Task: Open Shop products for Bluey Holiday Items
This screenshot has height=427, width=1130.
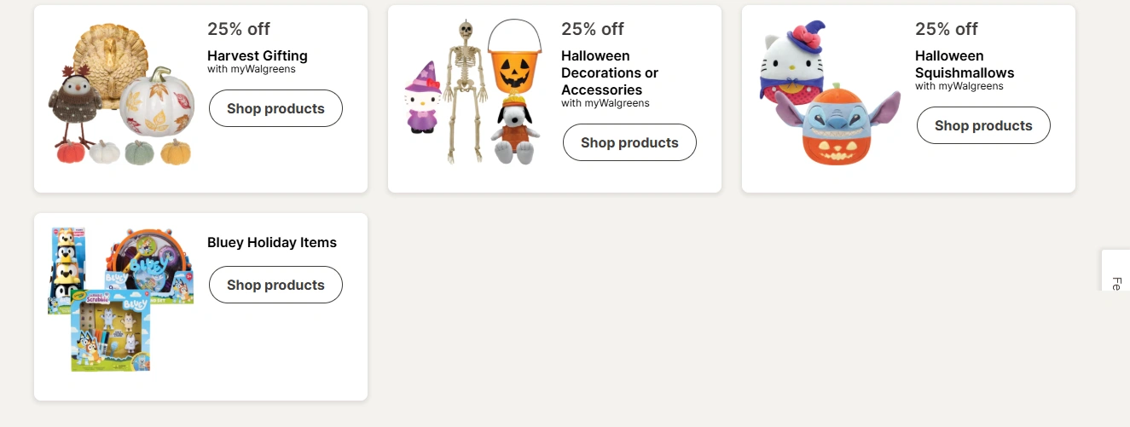Action: [x=275, y=285]
